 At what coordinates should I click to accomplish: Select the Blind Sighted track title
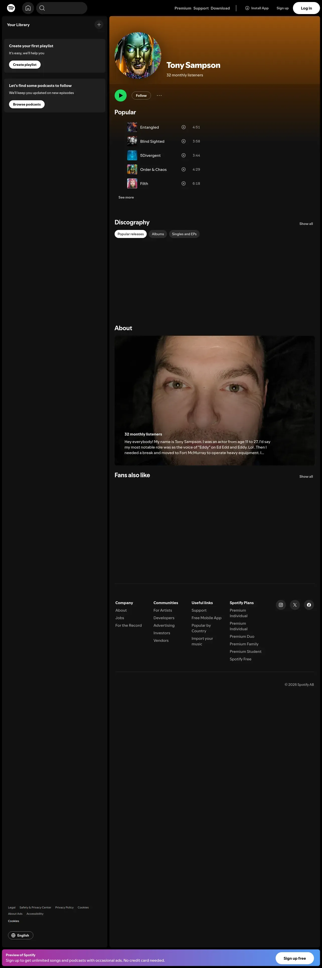152,141
